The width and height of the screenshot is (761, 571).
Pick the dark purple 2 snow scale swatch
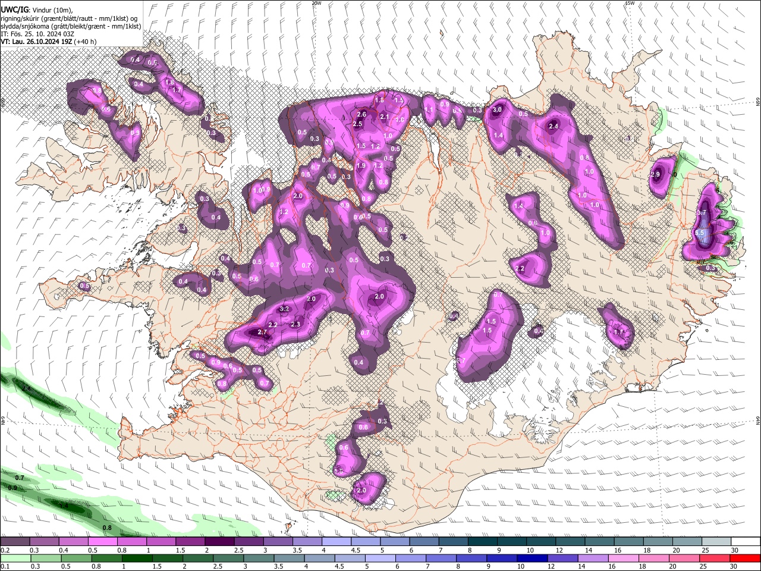click(x=219, y=542)
